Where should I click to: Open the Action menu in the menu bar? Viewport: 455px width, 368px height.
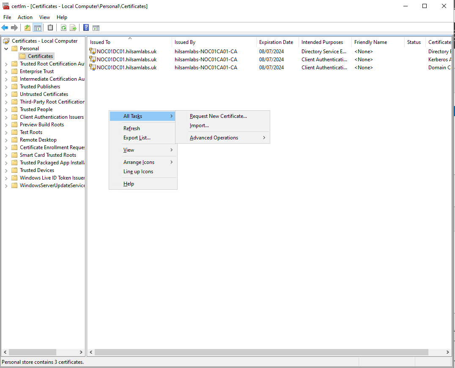(25, 17)
